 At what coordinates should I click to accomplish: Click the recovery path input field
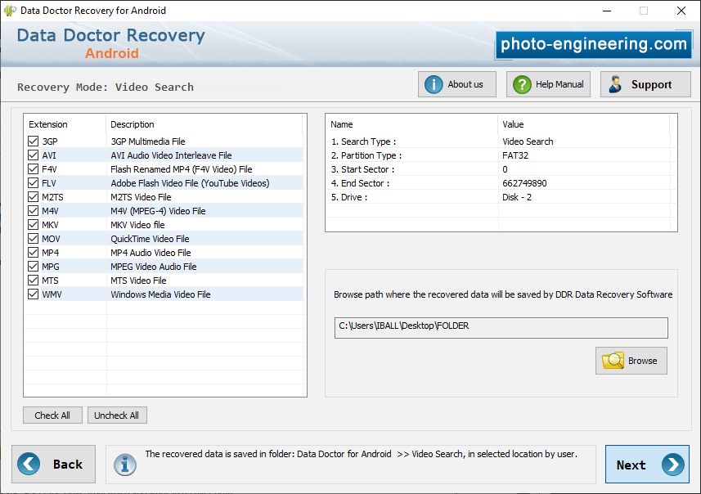[501, 328]
